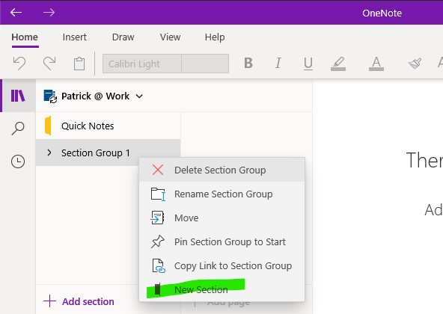Image resolution: width=443 pixels, height=314 pixels.
Task: Open the Help tab
Action: pos(215,37)
